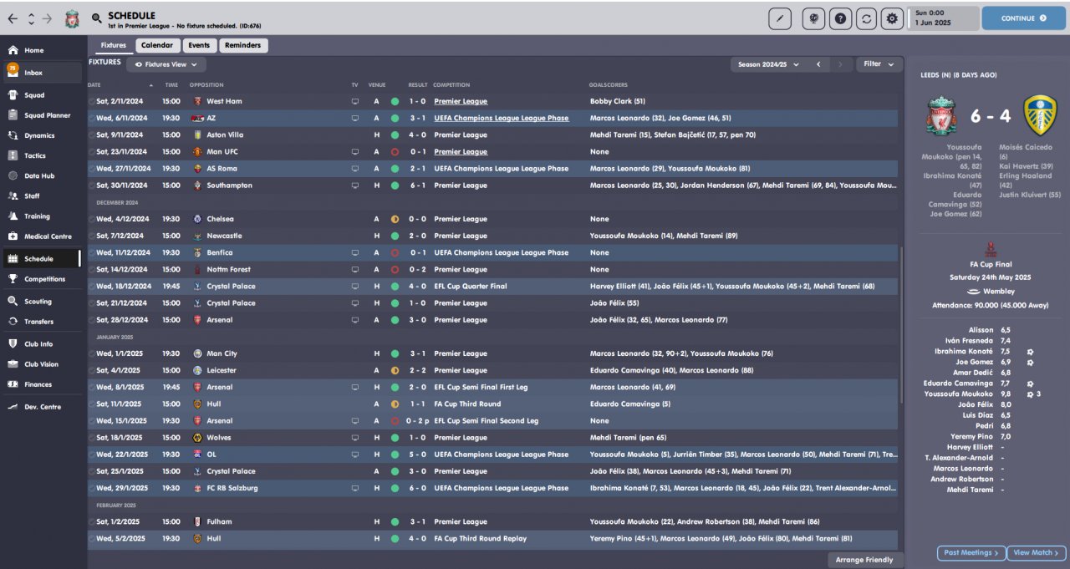Click the OL club badge
The image size is (1070, 569).
[197, 455]
